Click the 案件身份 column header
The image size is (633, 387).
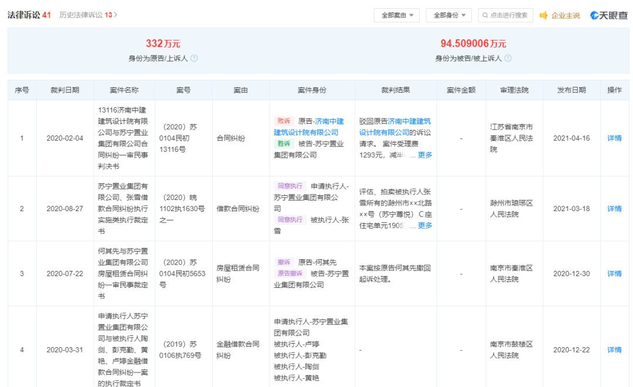click(x=312, y=90)
